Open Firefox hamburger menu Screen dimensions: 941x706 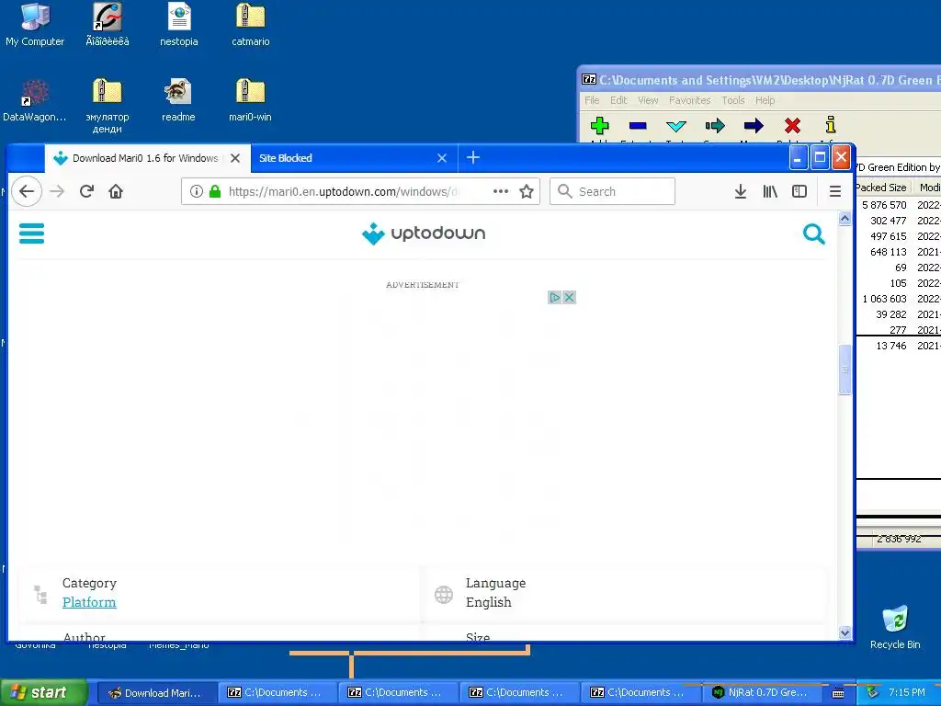(834, 191)
